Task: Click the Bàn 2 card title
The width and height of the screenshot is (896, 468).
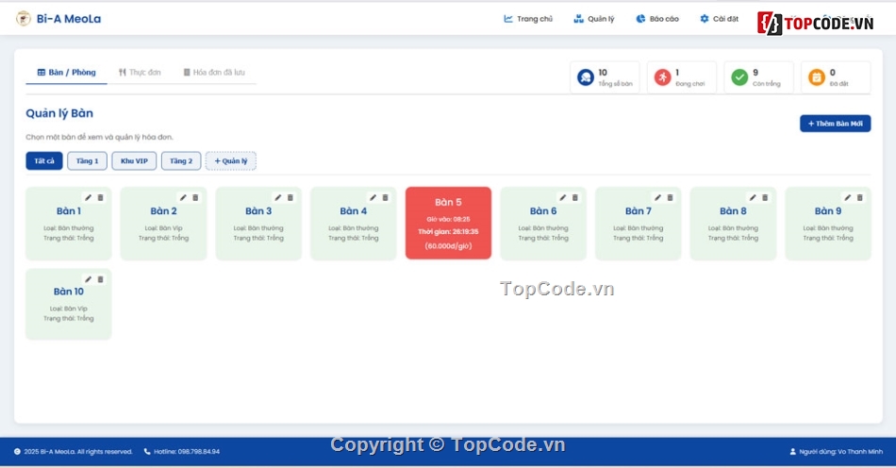Action: tap(163, 210)
